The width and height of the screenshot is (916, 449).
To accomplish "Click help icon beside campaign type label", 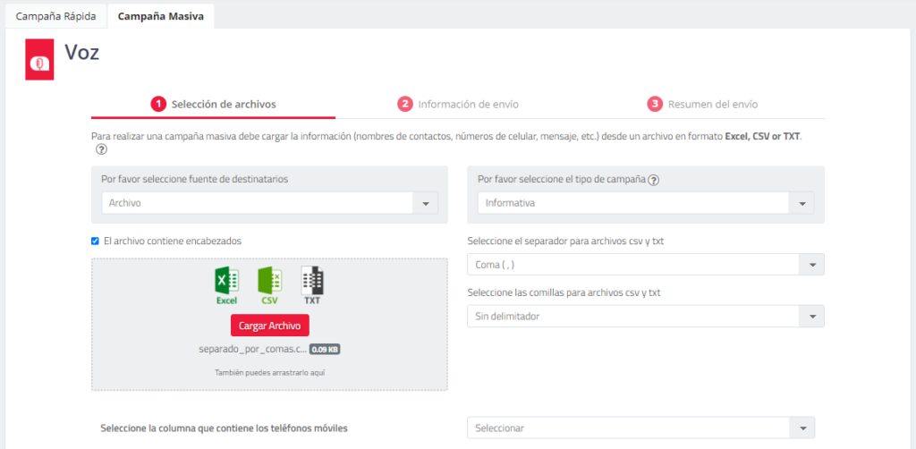I will (654, 180).
